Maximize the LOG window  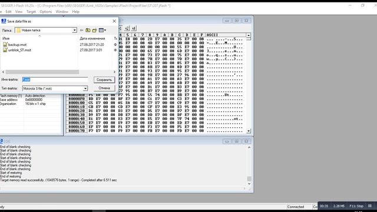(237, 141)
